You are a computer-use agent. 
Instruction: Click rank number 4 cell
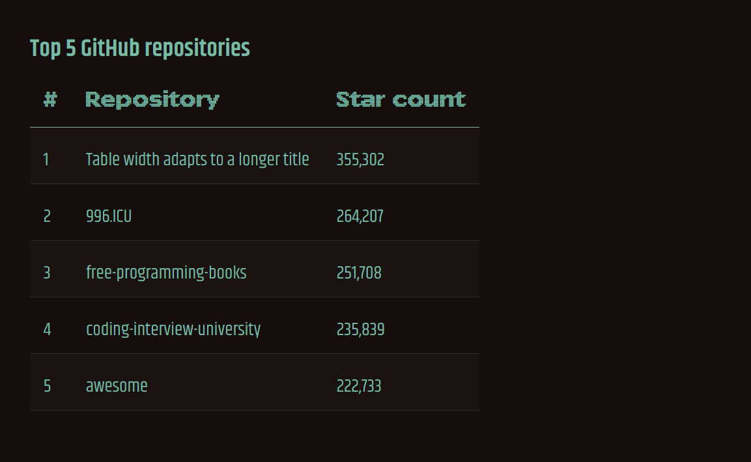click(47, 329)
